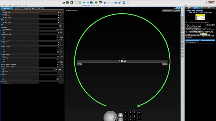The width and height of the screenshot is (216, 121).
Task: Click numpad key 2
Action: [130, 120]
